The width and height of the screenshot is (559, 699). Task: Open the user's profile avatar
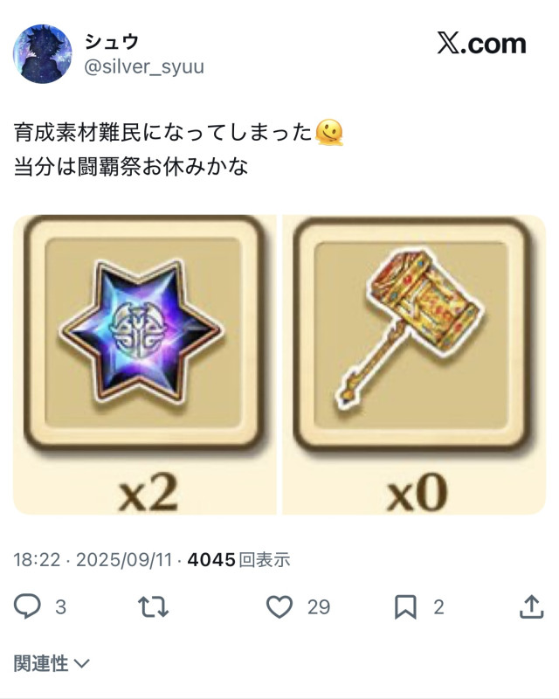click(x=42, y=54)
